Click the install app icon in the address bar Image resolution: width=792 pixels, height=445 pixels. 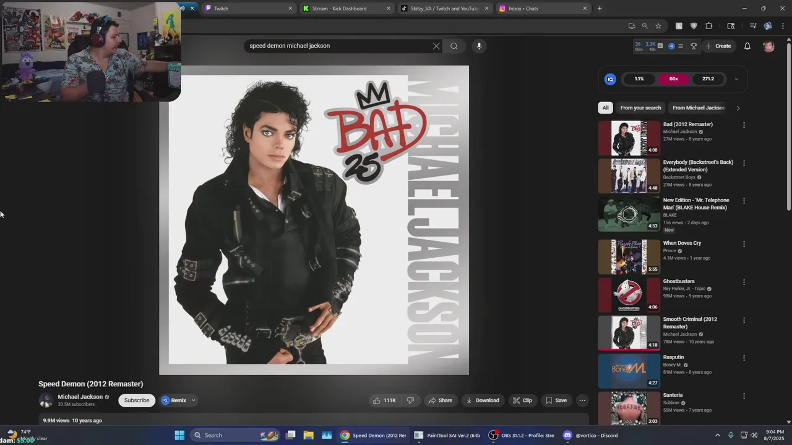tap(632, 26)
